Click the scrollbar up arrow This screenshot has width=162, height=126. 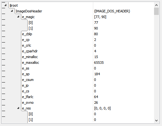click(156, 5)
